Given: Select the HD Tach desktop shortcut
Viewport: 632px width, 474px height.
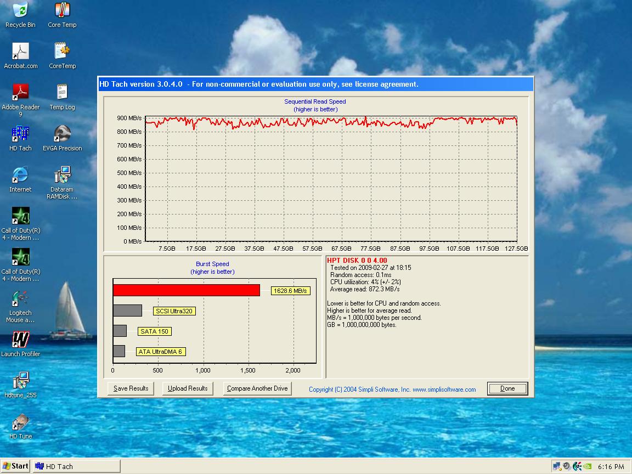Looking at the screenshot, I should (20, 138).
